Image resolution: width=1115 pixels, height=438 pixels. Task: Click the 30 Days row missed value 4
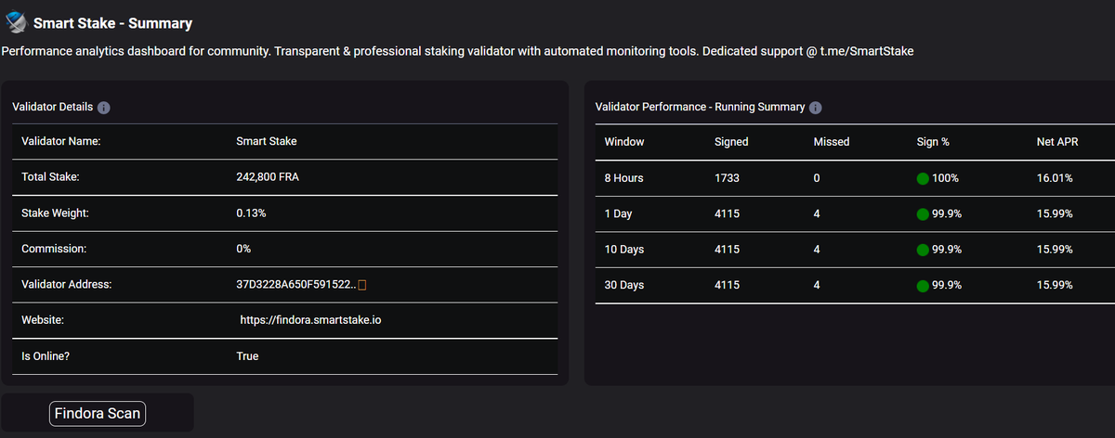[x=817, y=286]
